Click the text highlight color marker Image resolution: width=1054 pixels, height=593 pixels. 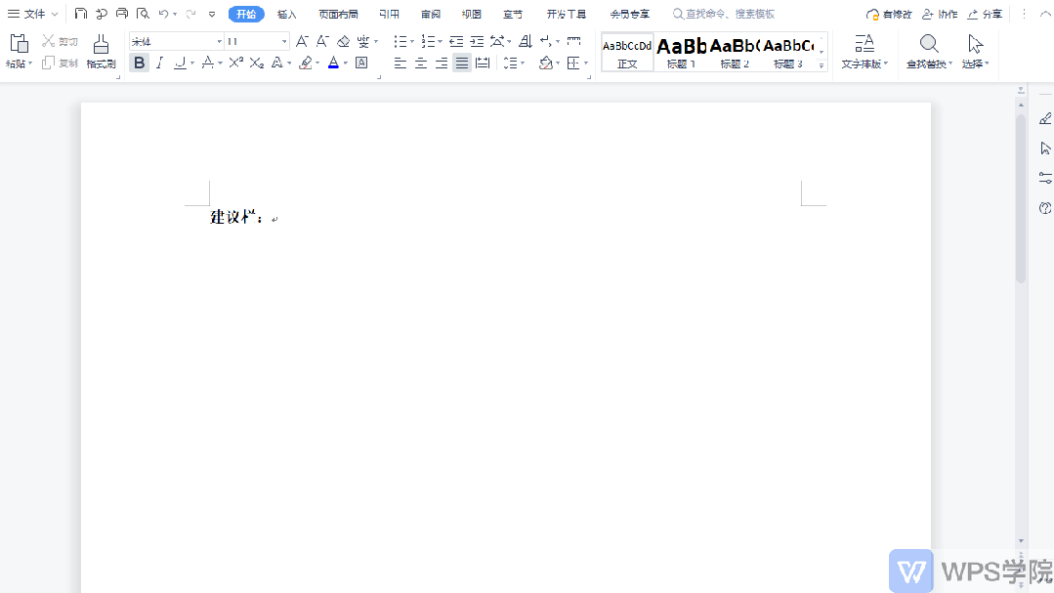pyautogui.click(x=306, y=63)
